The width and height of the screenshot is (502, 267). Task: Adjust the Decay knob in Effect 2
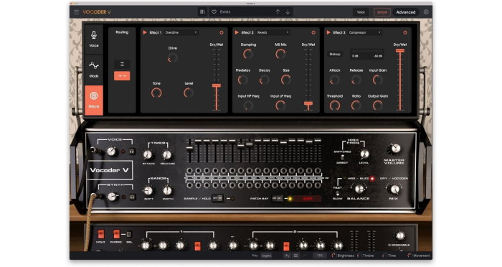(x=264, y=80)
